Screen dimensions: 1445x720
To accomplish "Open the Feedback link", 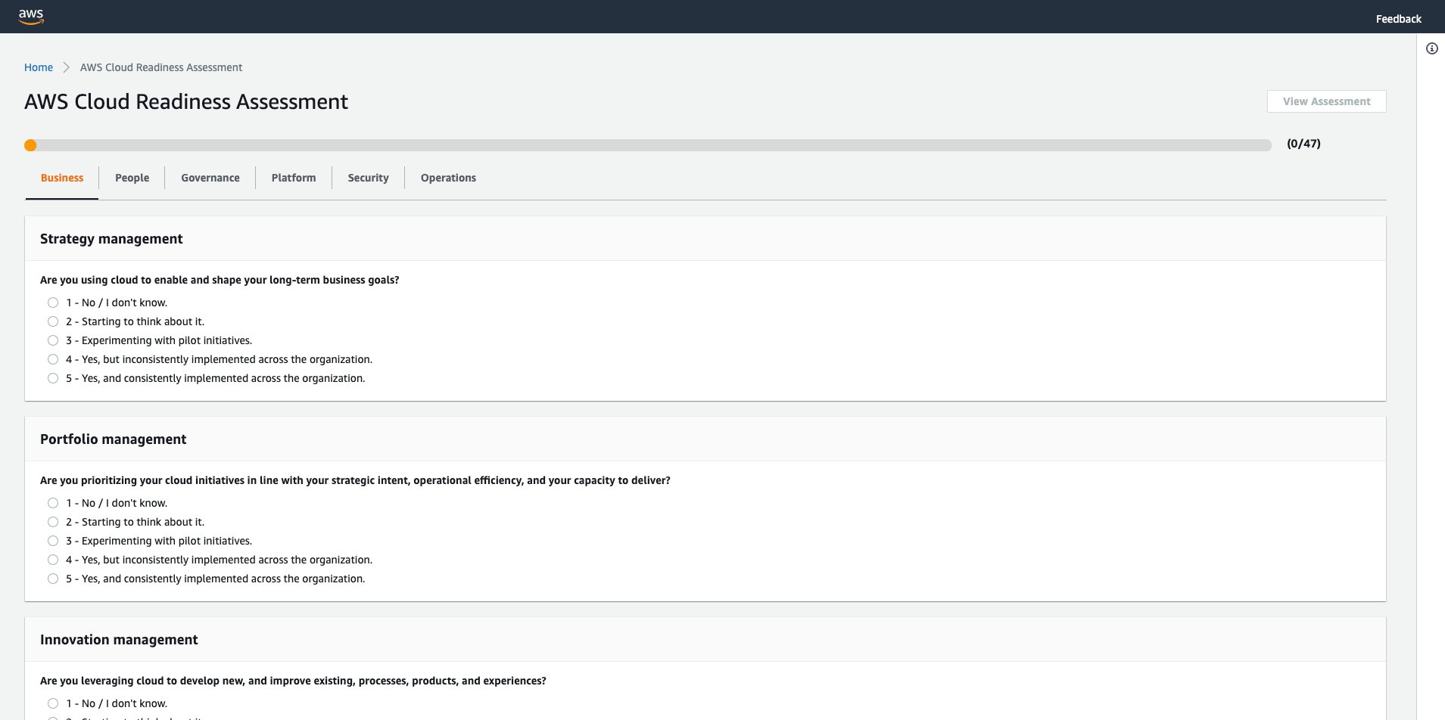I will coord(1398,19).
